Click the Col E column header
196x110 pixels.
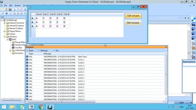click(60, 14)
